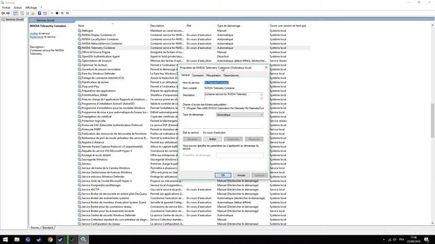Open Google Chrome from the taskbar
The width and height of the screenshot is (435, 244).
pos(50,239)
